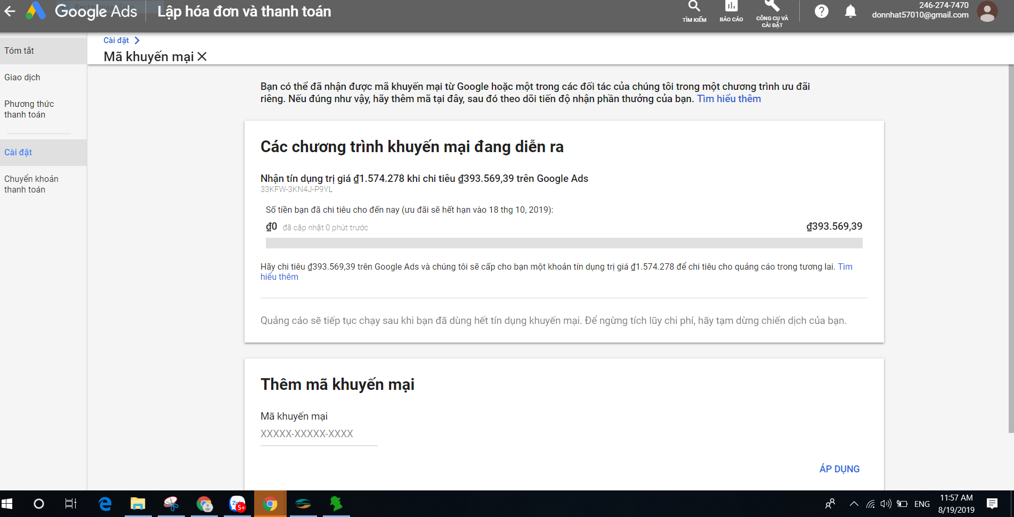Click the account email donnhat57010@gmail.com
The image size is (1014, 517).
pyautogui.click(x=920, y=15)
